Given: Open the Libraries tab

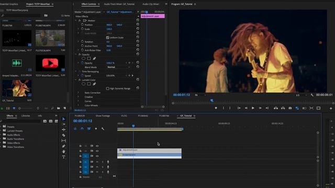Looking at the screenshot, I should [26, 116].
